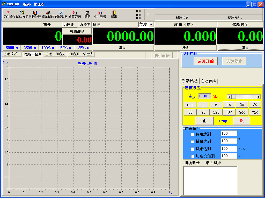Screen dimensions: 265x198
Task: Click the speed slider right arrow
Action: [259, 97]
